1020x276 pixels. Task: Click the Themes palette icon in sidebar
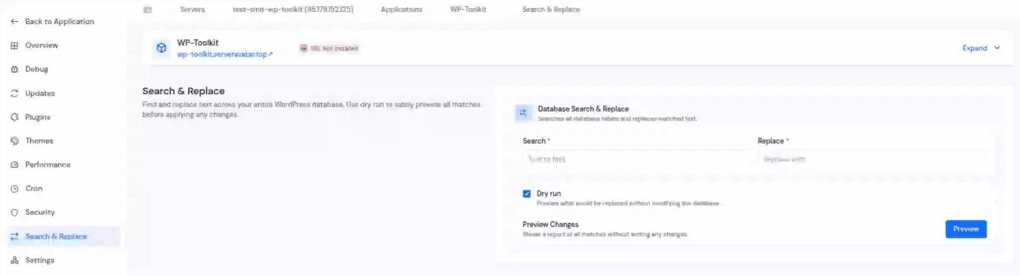tap(14, 141)
